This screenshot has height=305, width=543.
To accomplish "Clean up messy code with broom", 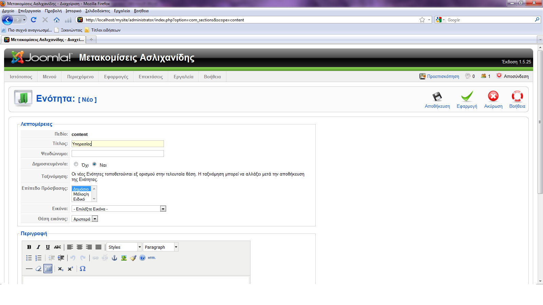I will point(133,258).
